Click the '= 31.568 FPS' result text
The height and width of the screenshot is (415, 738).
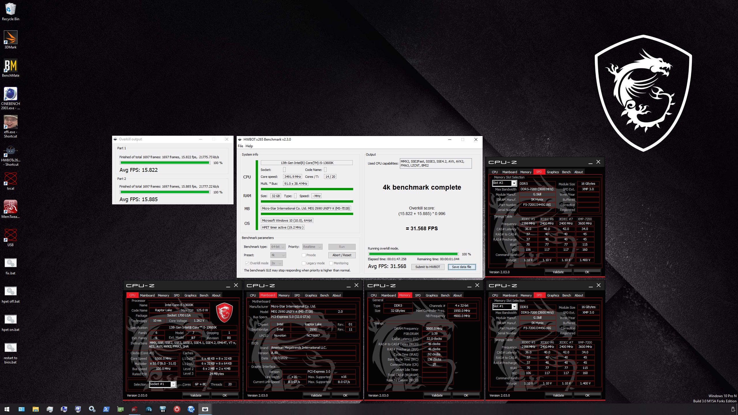coord(422,229)
